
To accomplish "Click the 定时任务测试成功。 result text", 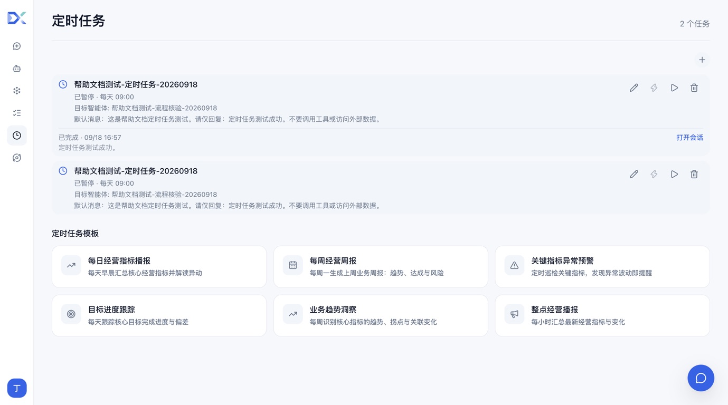I will [x=89, y=148].
